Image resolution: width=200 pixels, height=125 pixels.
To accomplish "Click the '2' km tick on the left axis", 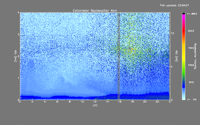I will 18,56.
